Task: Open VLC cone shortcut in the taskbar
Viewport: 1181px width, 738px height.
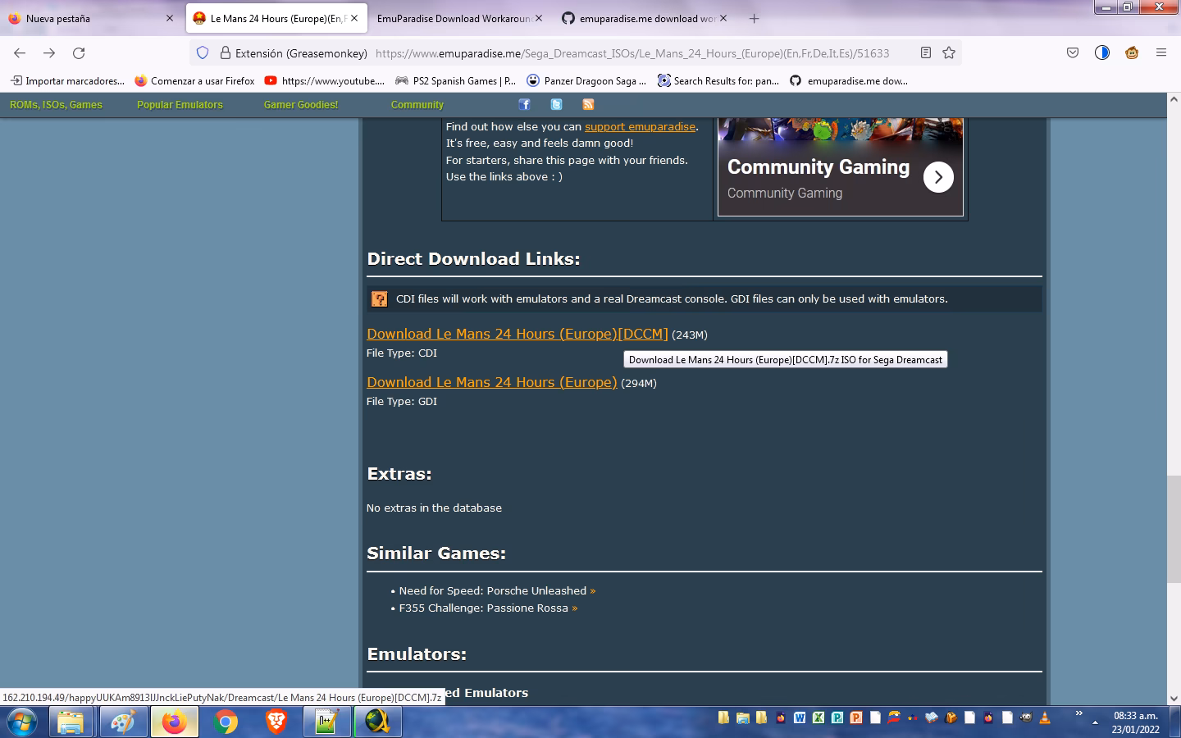Action: tap(1045, 717)
